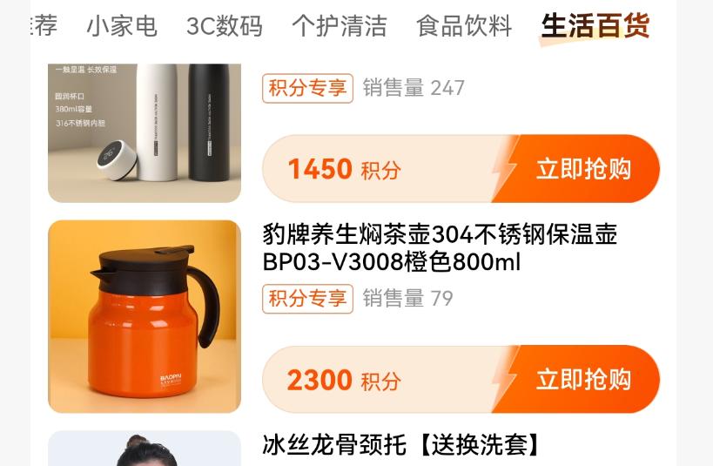Open the thermos bottle product image
This screenshot has width=713, height=466.
(x=145, y=133)
